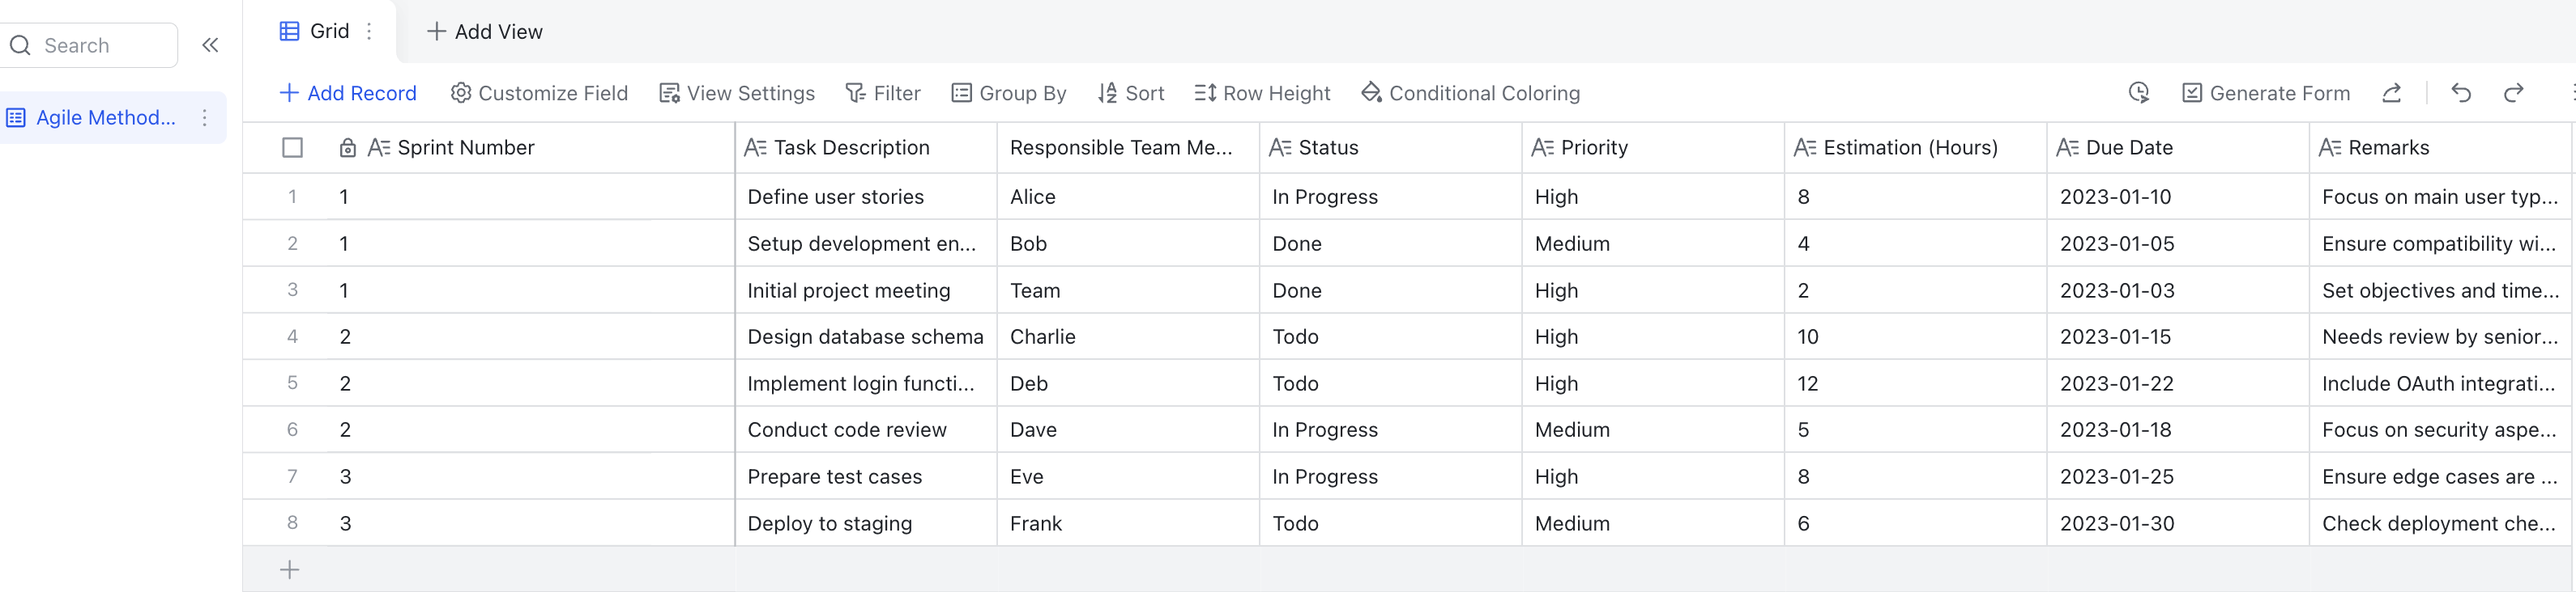
Task: Open Sort options
Action: (x=1131, y=93)
